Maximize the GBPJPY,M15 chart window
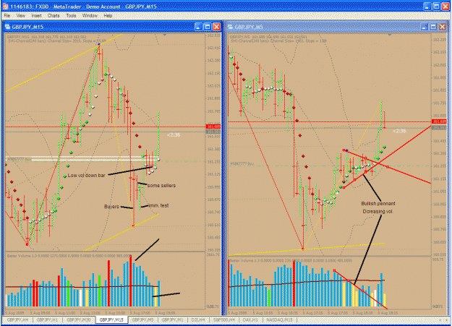The image size is (452, 326). point(208,27)
